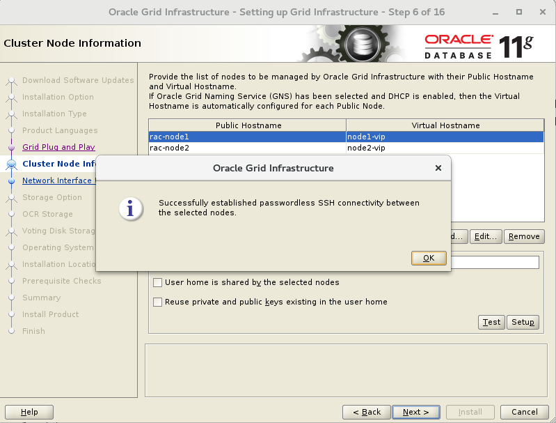Toggle Reuse private and public keys checkbox
Viewport: 556px width, 423px height.
[x=157, y=302]
